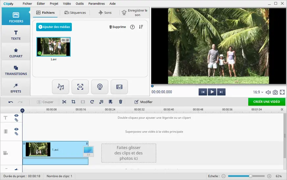Screen dimensions: 287x180
Task: Click the add music notes button
Action: pyautogui.click(x=61, y=87)
